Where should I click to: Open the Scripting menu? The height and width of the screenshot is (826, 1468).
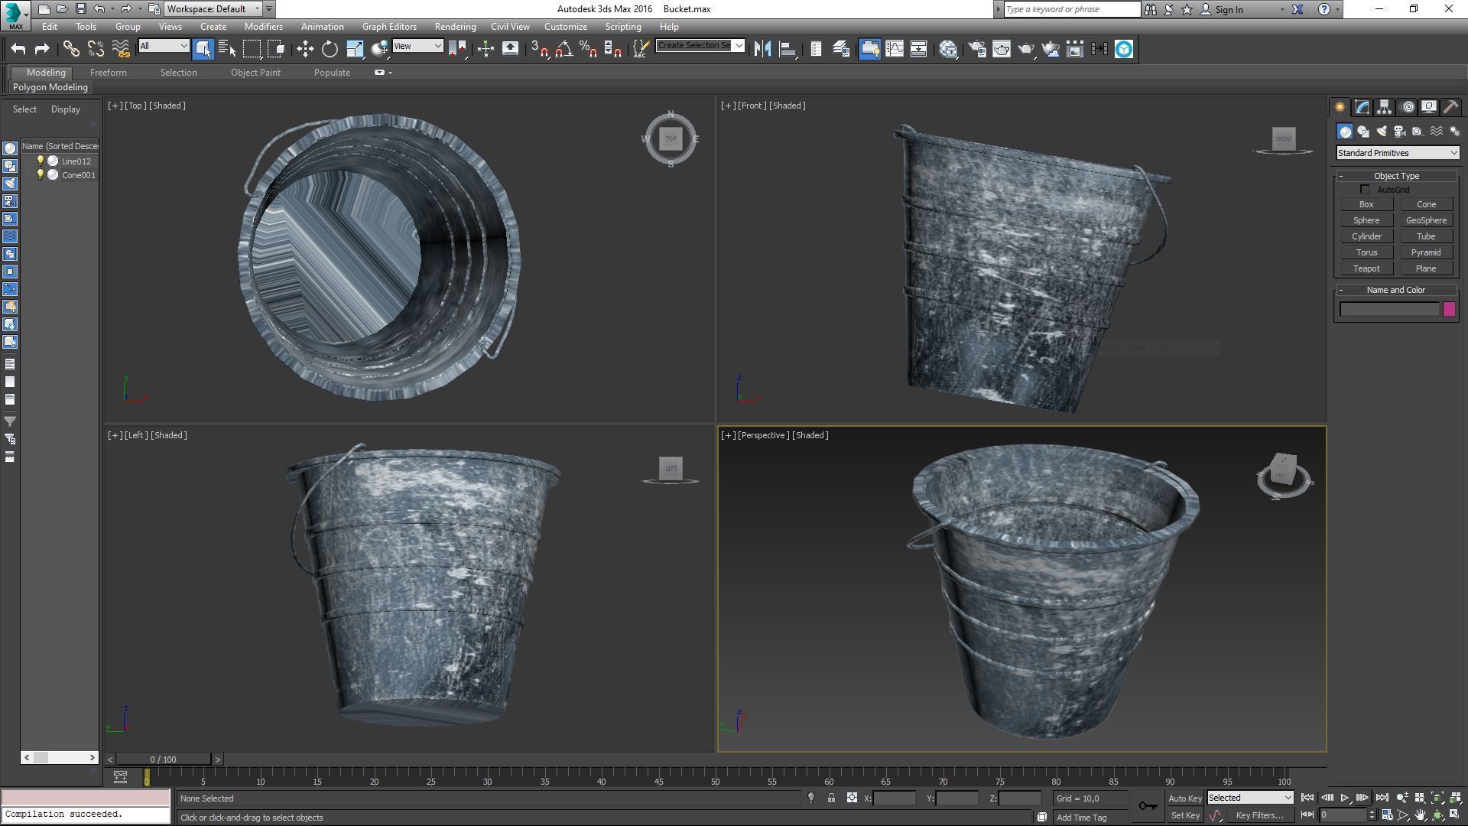(623, 27)
